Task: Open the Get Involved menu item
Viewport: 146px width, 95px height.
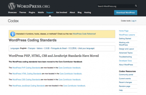Action: 62,12
